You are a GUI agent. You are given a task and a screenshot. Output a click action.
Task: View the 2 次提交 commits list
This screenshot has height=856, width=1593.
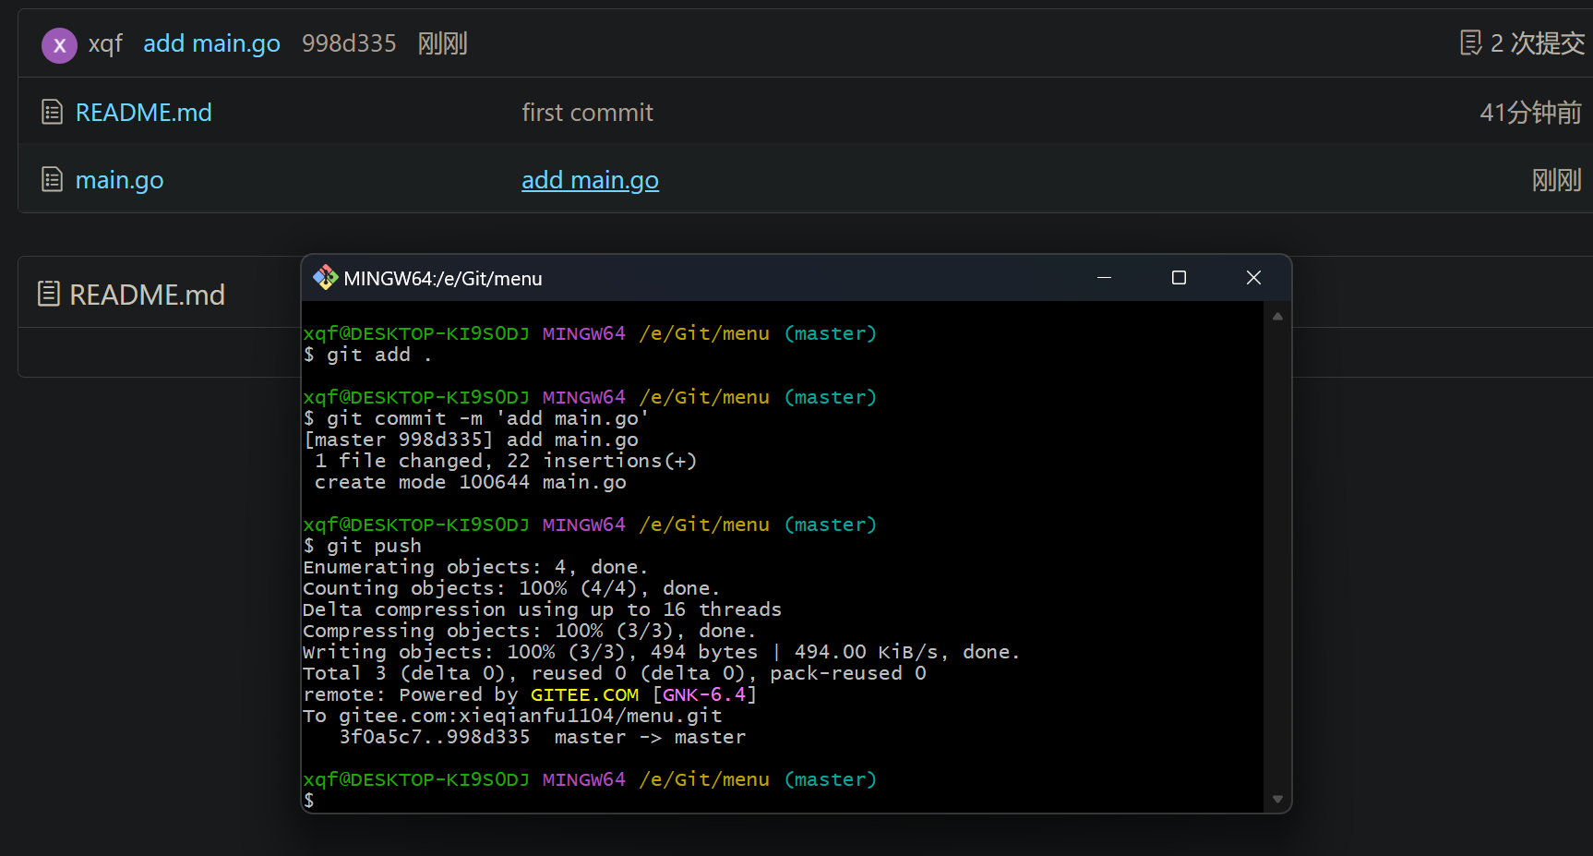[x=1537, y=43]
